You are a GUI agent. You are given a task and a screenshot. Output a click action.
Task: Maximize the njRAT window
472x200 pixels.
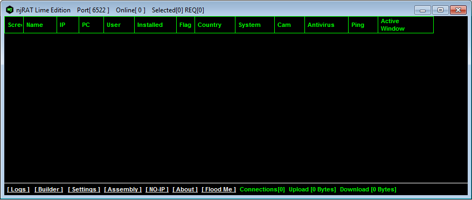[x=440, y=10]
